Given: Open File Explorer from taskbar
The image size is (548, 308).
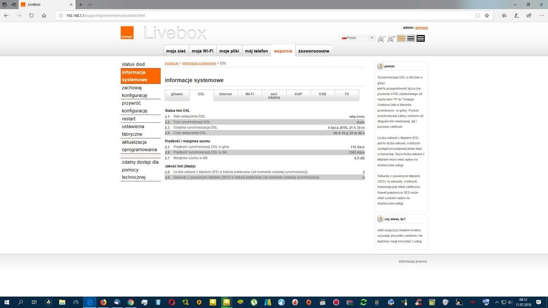Looking at the screenshot, I should tap(62, 303).
